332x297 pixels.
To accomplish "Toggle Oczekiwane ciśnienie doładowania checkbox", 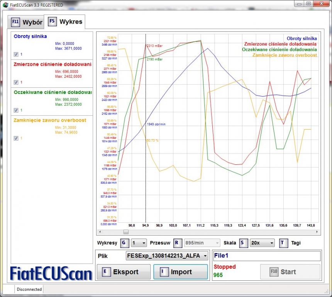I will click(16, 110).
